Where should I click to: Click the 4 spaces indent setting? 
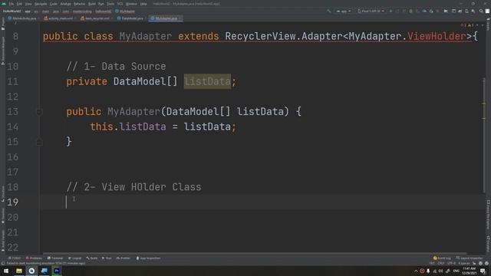(x=463, y=263)
